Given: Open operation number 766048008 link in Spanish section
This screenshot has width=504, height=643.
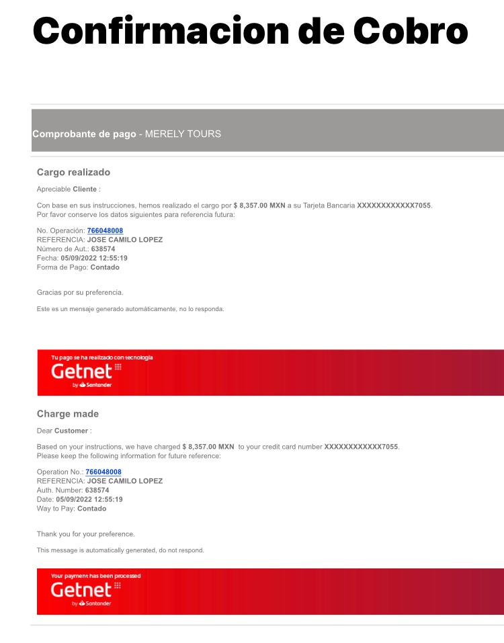Looking at the screenshot, I should (105, 231).
